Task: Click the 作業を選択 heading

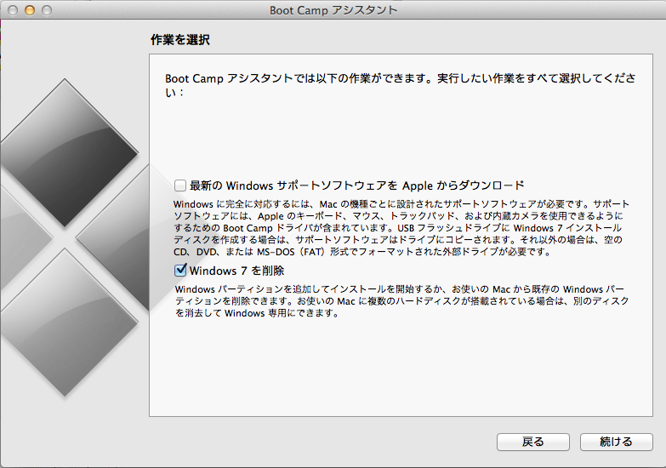Action: pyautogui.click(x=180, y=40)
